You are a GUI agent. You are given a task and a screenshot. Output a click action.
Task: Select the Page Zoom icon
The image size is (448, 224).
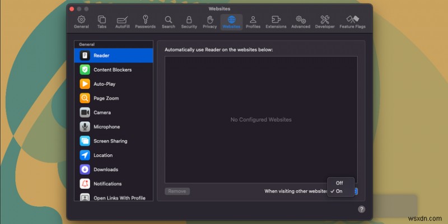tap(85, 99)
